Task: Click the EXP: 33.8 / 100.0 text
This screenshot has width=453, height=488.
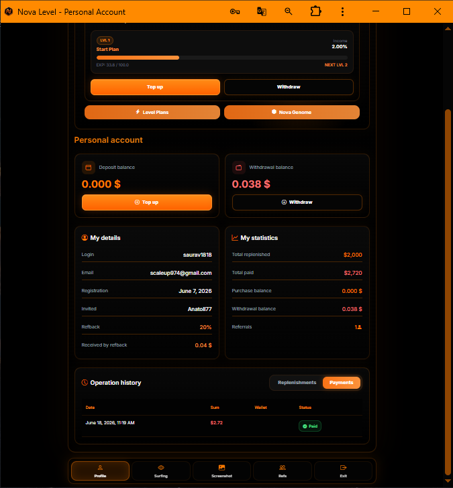Action: [x=113, y=65]
